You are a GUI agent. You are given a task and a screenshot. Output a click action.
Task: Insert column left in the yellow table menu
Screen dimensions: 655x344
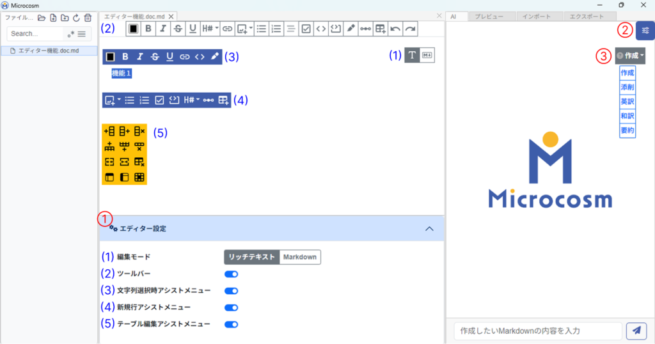click(109, 131)
